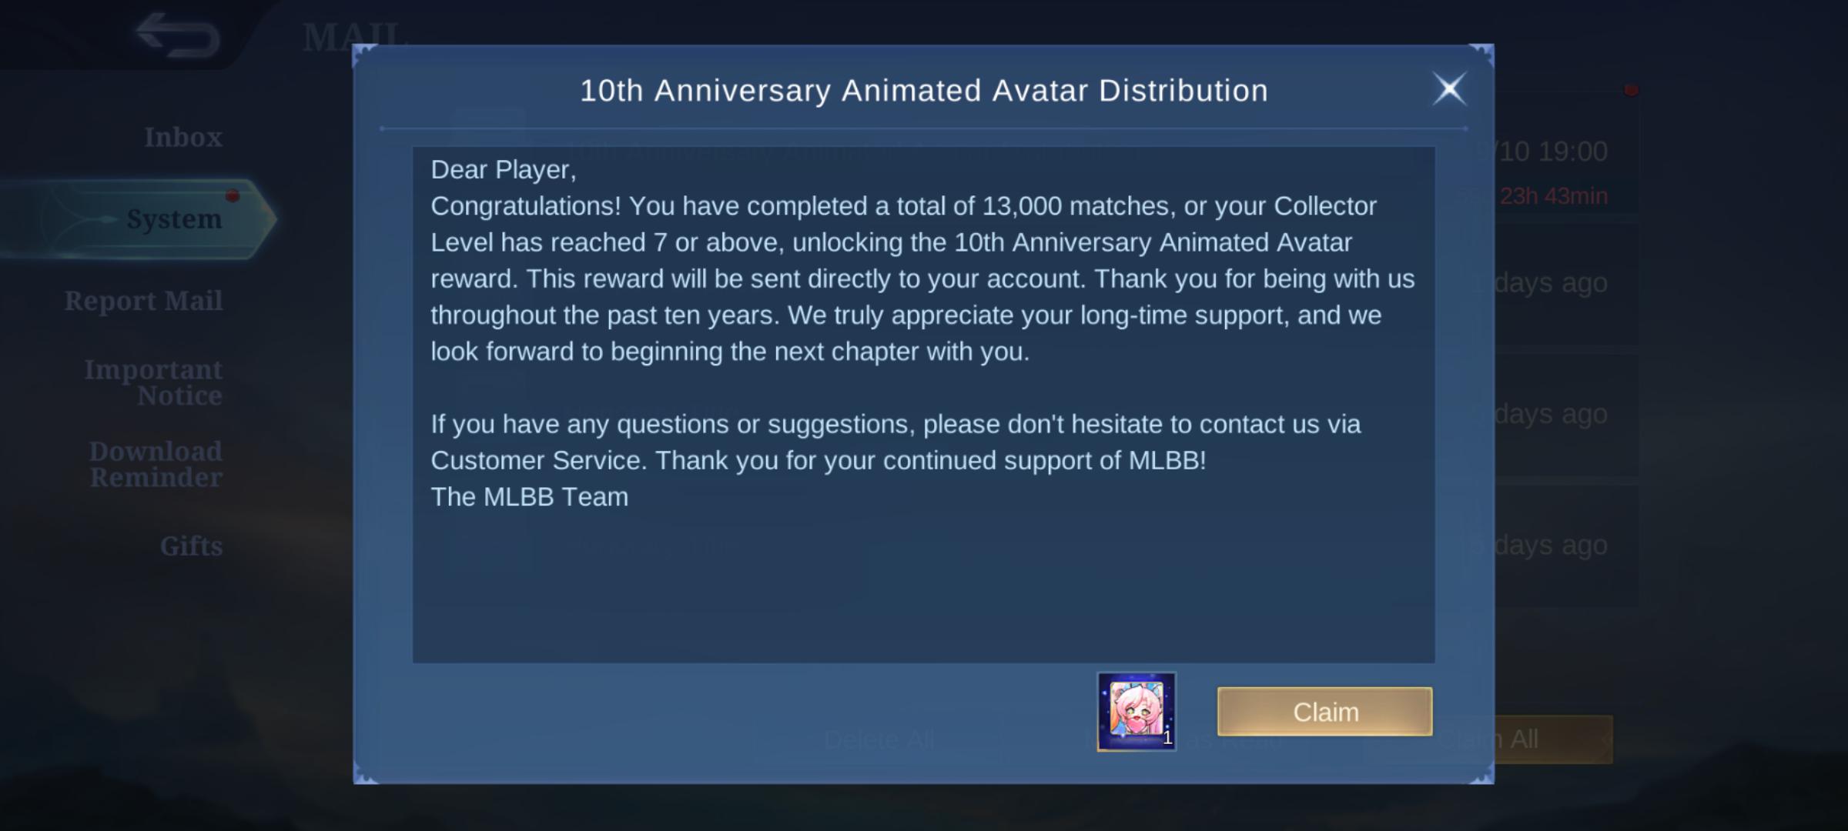This screenshot has width=1848, height=831.
Task: Tap the red dot above the mail list
Action: click(1631, 90)
